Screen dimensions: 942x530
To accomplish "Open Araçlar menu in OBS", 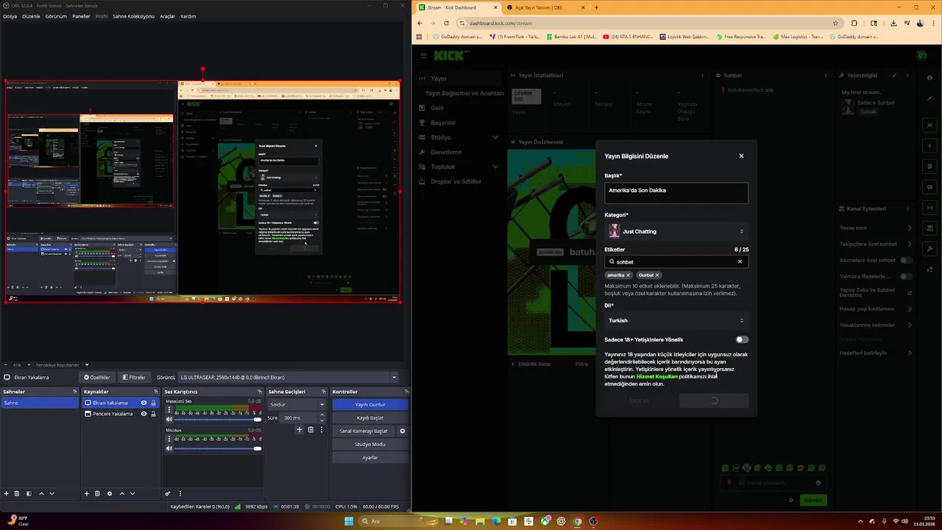I will pos(167,16).
